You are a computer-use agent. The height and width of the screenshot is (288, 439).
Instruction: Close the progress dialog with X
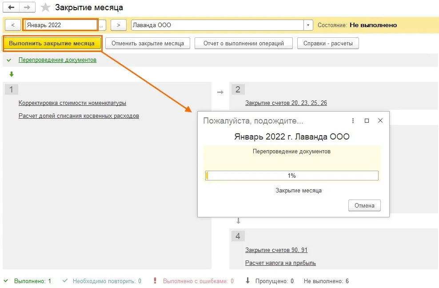(x=380, y=120)
